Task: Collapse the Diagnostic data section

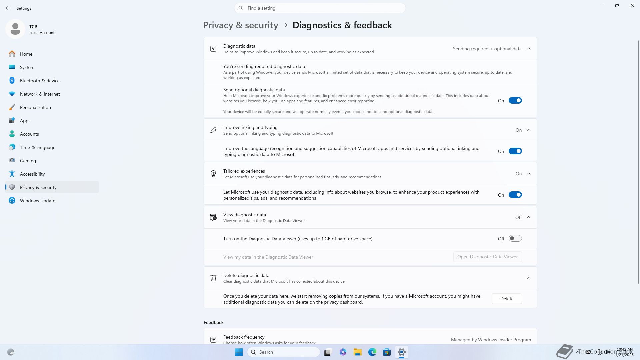Action: tap(529, 49)
